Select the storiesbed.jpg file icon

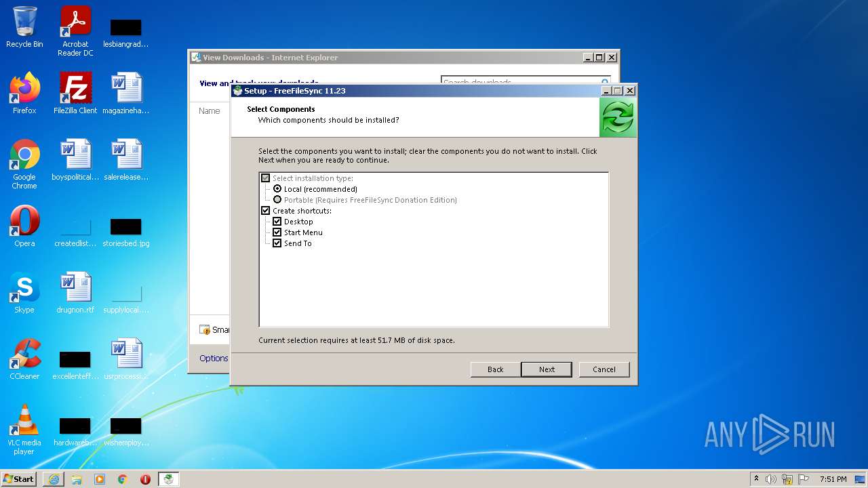(126, 231)
